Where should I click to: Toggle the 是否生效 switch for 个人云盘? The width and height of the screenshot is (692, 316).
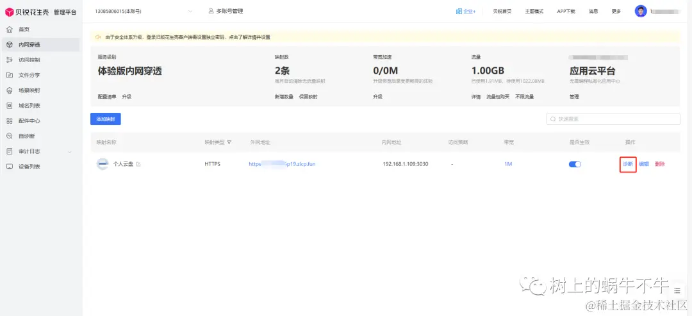click(x=575, y=164)
